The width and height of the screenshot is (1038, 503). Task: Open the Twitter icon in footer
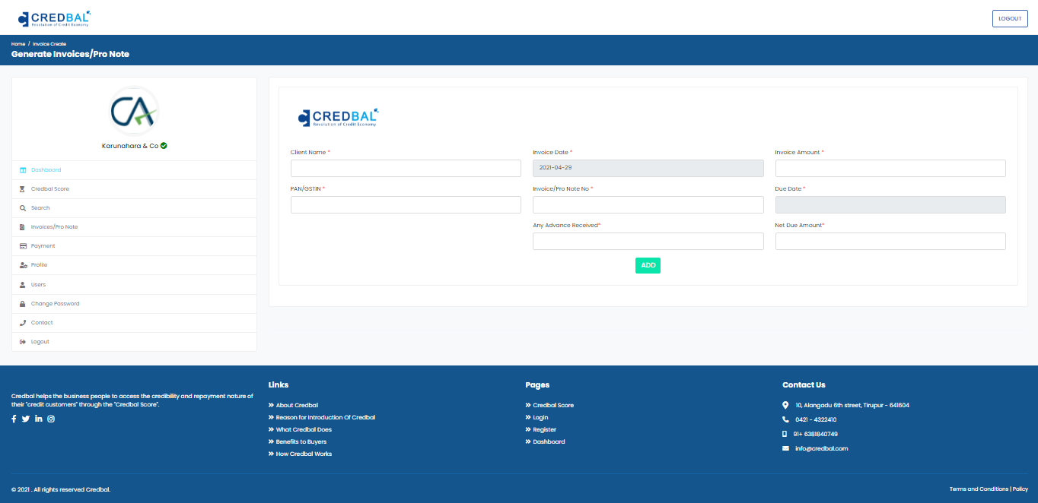point(26,419)
